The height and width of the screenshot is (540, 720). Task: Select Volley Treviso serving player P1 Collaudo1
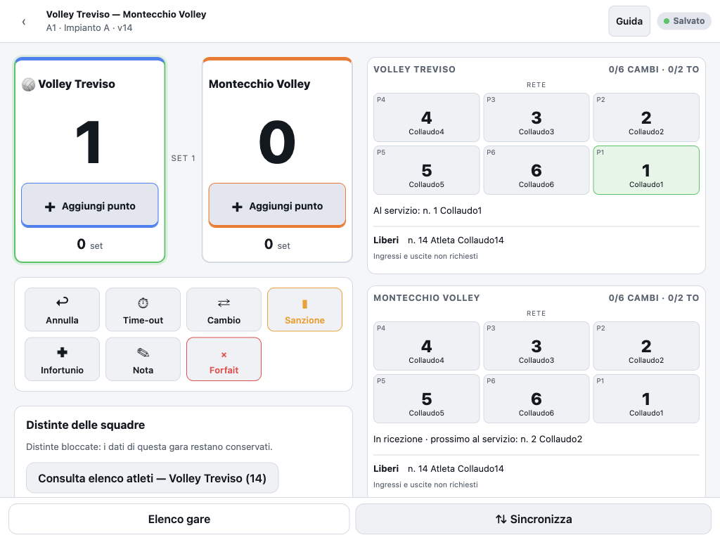[646, 170]
